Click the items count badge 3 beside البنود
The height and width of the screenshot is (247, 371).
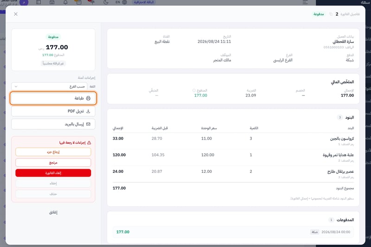340,117
